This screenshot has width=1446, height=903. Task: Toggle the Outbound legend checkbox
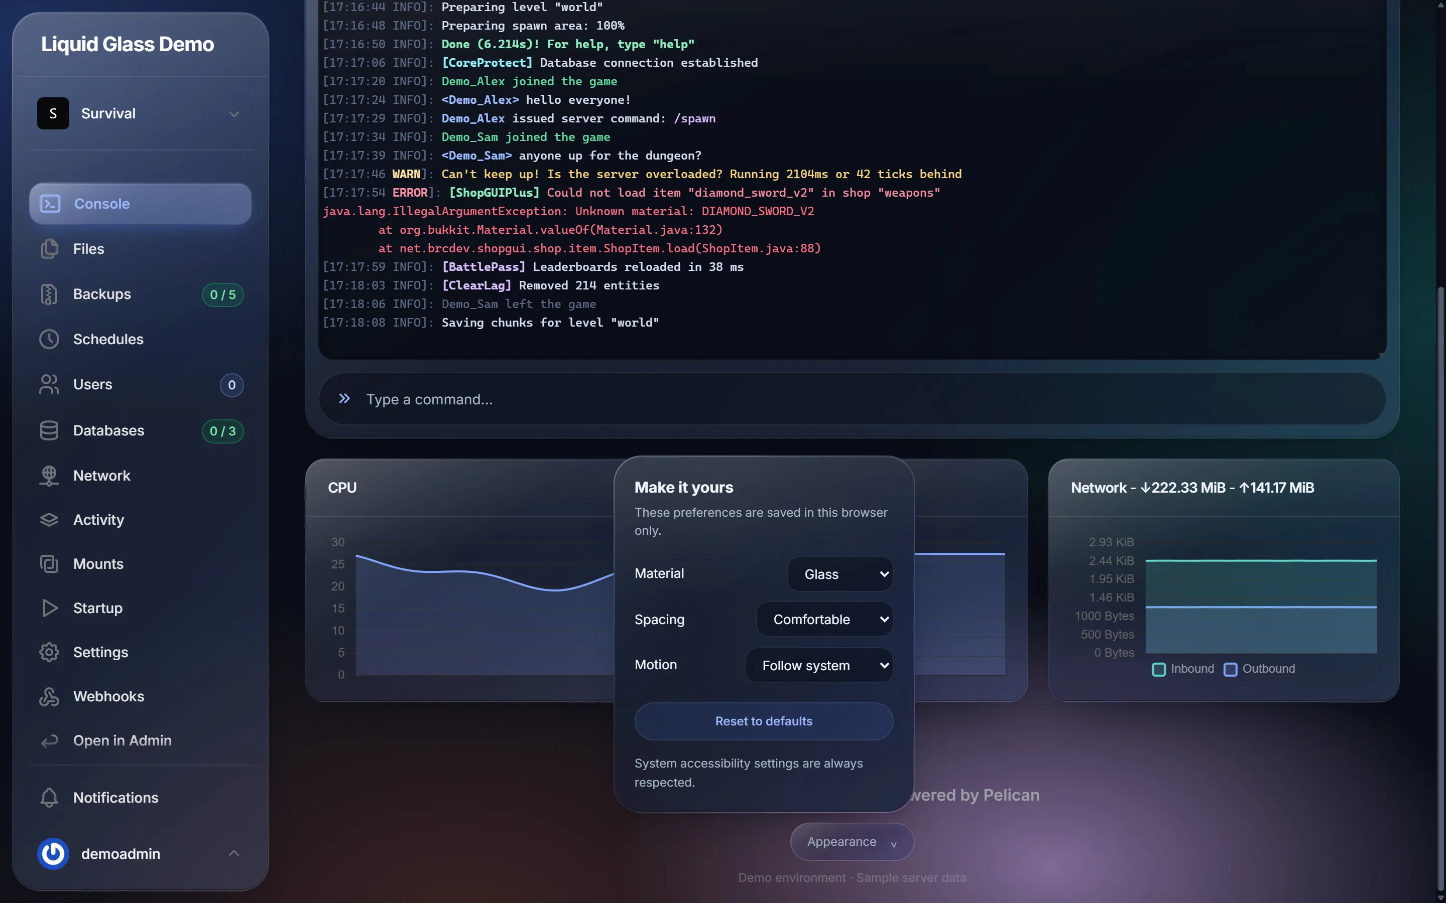[1230, 670]
